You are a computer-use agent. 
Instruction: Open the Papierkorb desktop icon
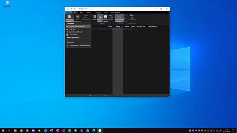7,4
